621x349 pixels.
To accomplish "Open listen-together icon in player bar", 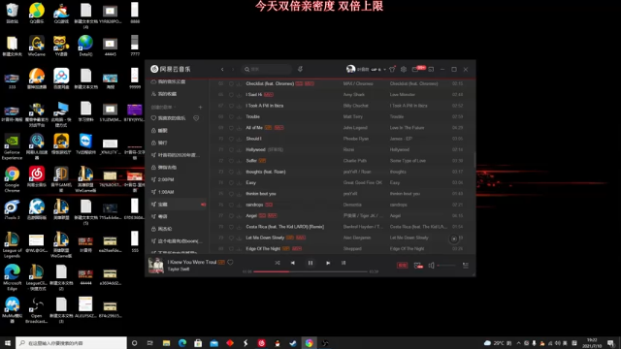I will pyautogui.click(x=418, y=266).
